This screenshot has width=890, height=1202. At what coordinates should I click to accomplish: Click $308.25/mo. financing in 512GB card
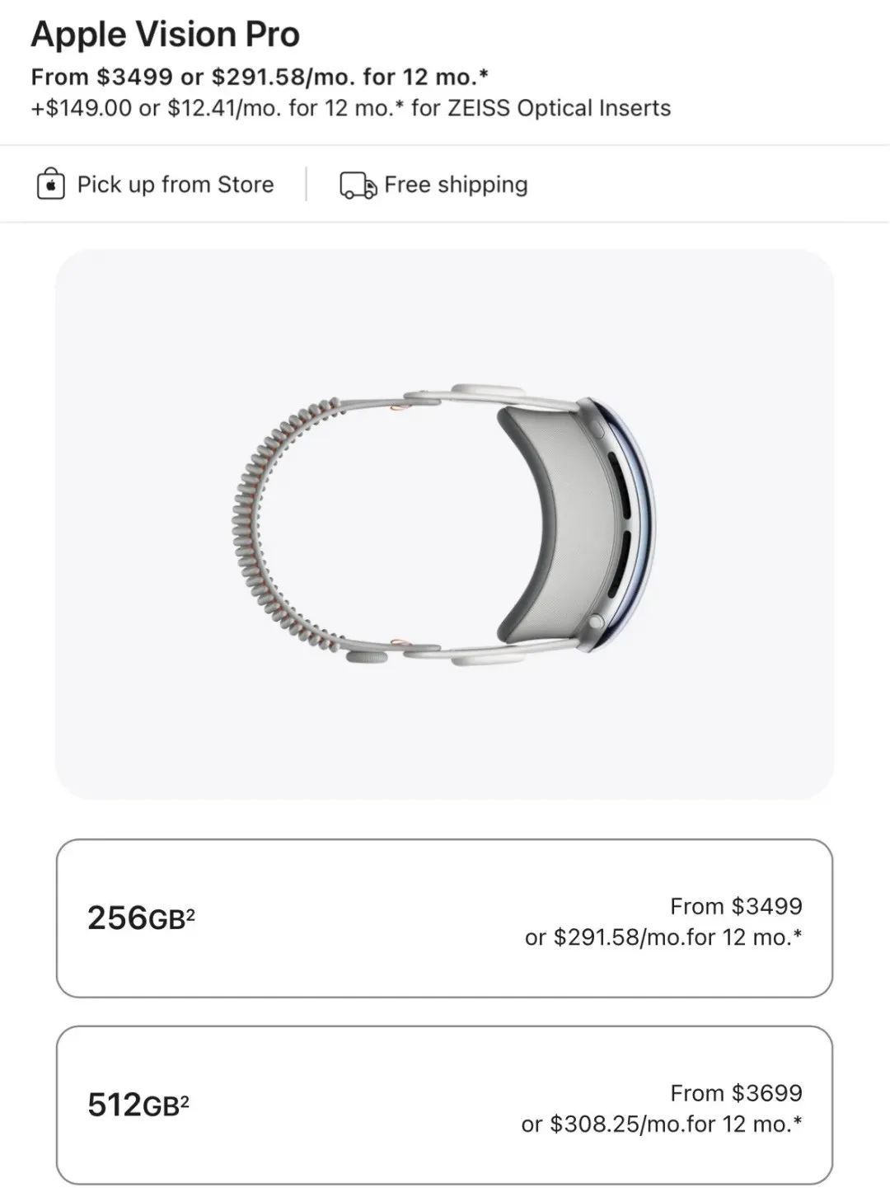pyautogui.click(x=662, y=1125)
